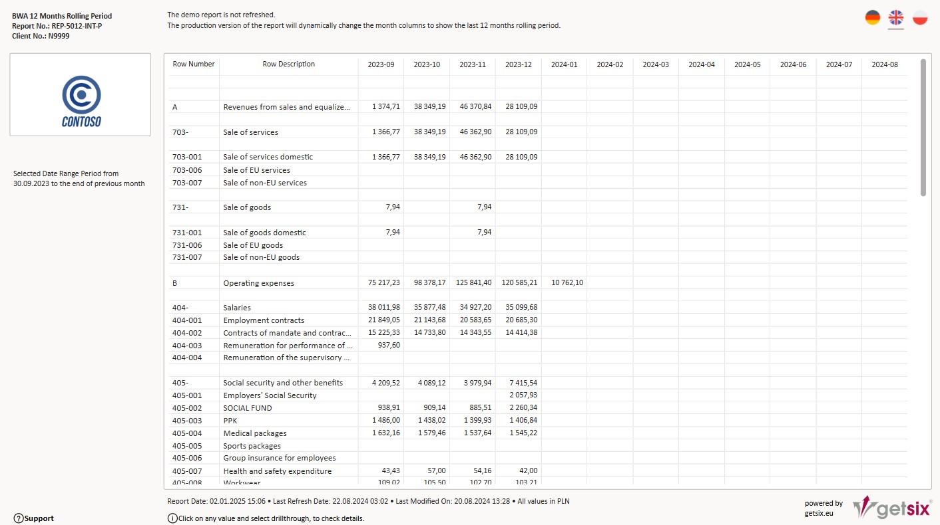Click the 2023-10 column header

(x=427, y=65)
